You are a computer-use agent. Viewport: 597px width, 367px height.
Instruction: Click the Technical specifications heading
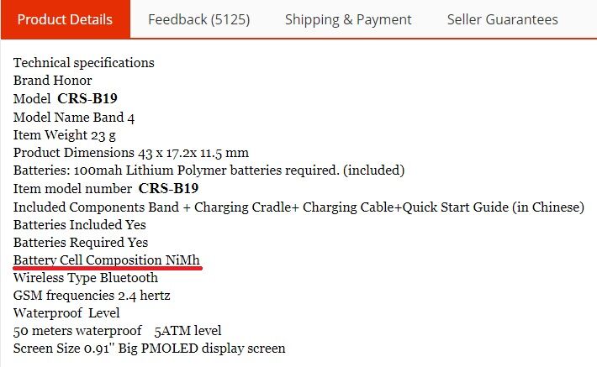(x=84, y=63)
